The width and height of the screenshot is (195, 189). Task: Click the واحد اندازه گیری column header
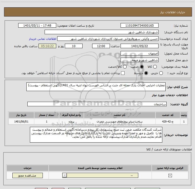tap(71, 115)
